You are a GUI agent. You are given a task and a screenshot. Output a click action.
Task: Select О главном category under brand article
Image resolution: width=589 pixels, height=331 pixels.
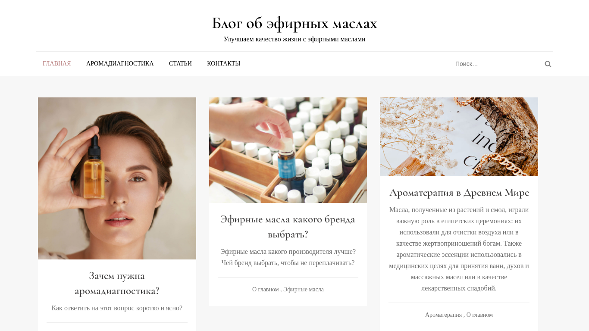click(x=265, y=290)
